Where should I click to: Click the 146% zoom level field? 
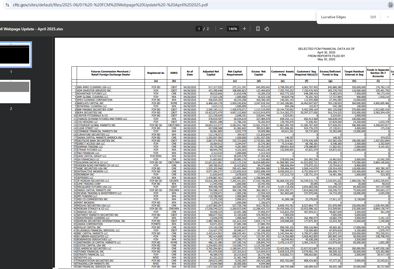tap(233, 29)
